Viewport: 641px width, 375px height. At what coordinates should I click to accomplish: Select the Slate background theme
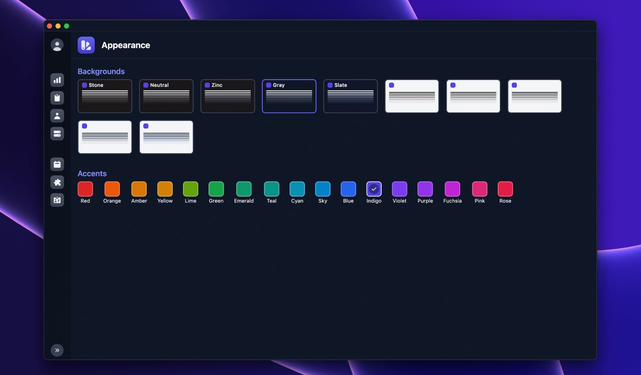click(x=350, y=96)
